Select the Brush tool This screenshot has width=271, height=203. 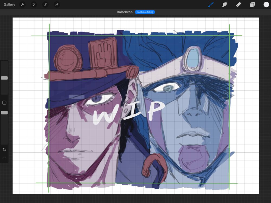211,5
